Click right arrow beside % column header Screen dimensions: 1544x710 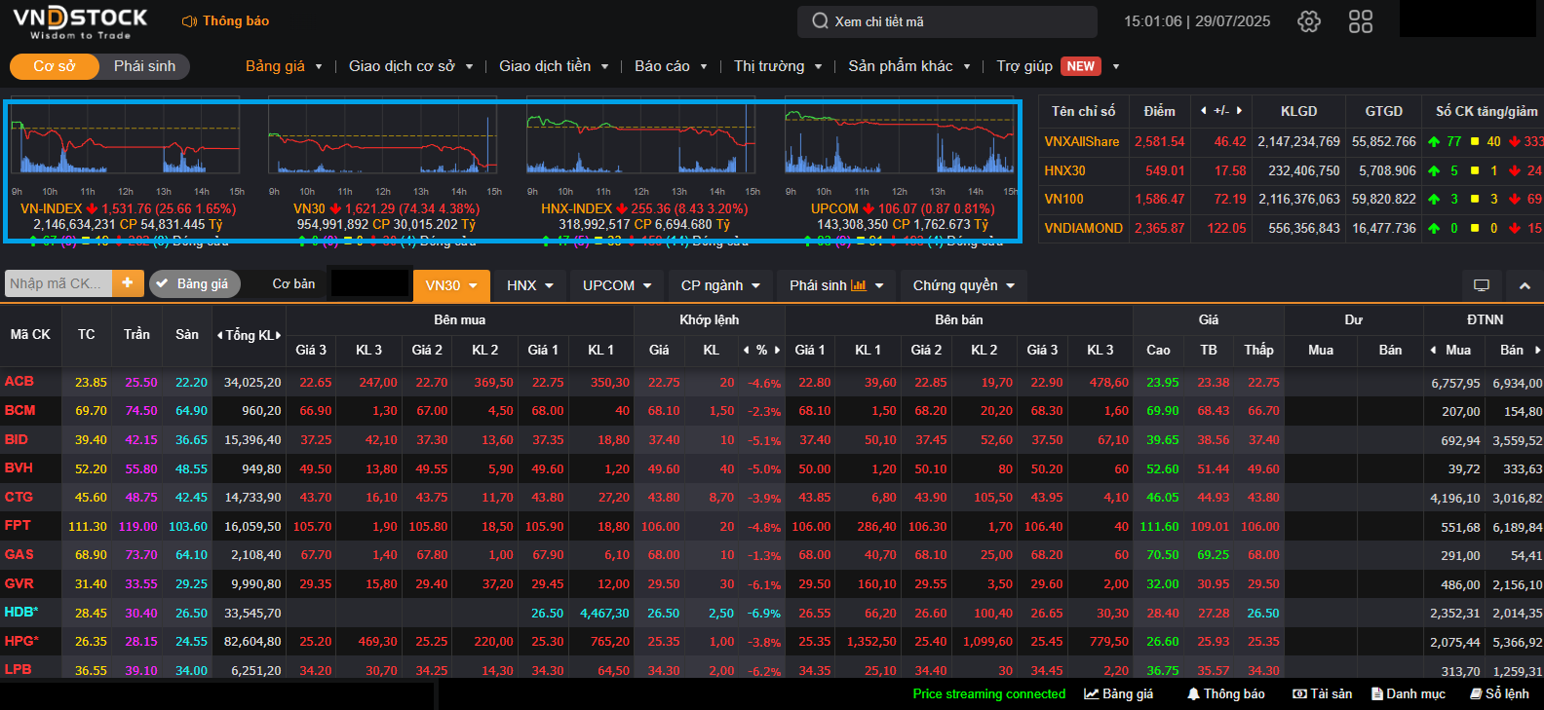pyautogui.click(x=777, y=350)
